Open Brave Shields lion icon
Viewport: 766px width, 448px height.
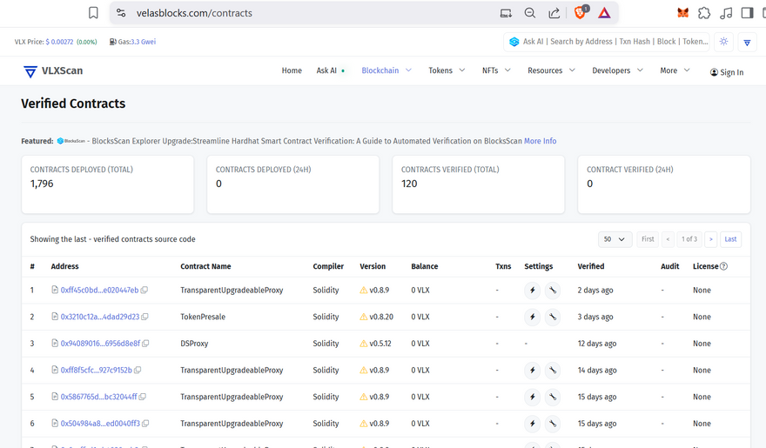coord(580,13)
